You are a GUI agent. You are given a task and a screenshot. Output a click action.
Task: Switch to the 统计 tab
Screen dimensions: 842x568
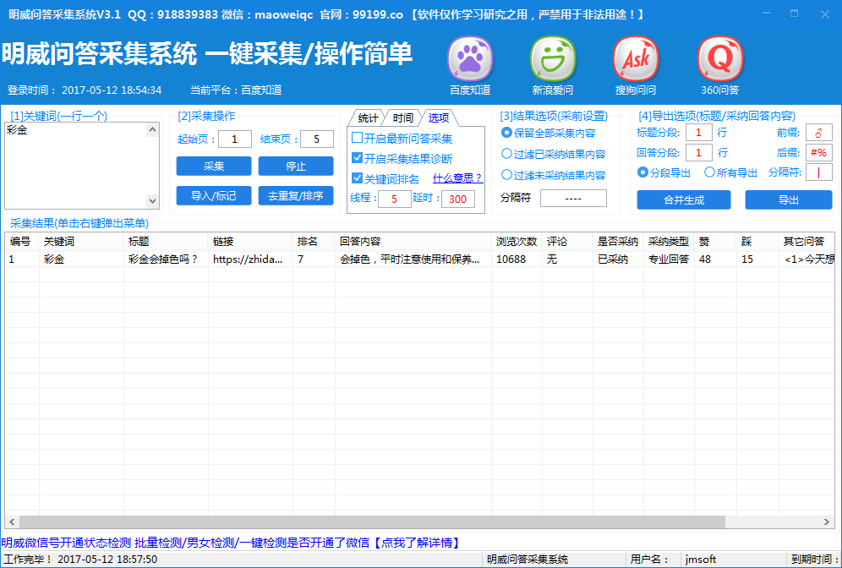pos(368,118)
